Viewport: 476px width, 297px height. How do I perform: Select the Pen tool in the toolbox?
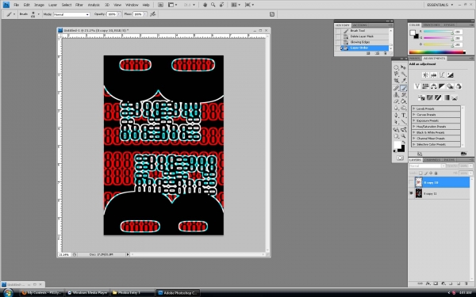click(396, 115)
